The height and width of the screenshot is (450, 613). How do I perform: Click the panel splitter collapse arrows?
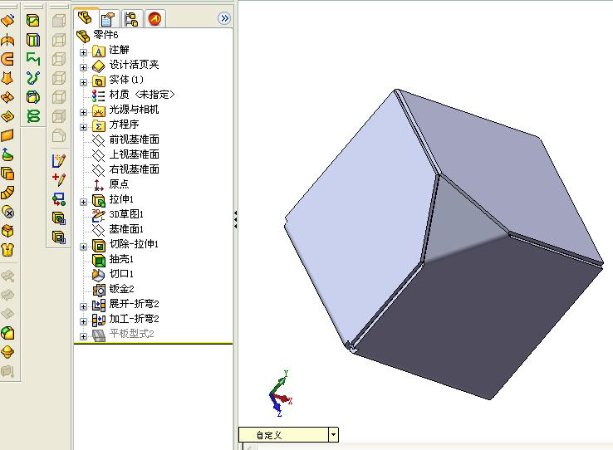pyautogui.click(x=235, y=219)
